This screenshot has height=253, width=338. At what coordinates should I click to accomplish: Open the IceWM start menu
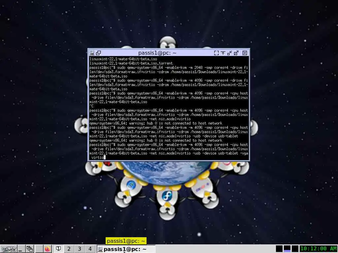(x=8, y=249)
